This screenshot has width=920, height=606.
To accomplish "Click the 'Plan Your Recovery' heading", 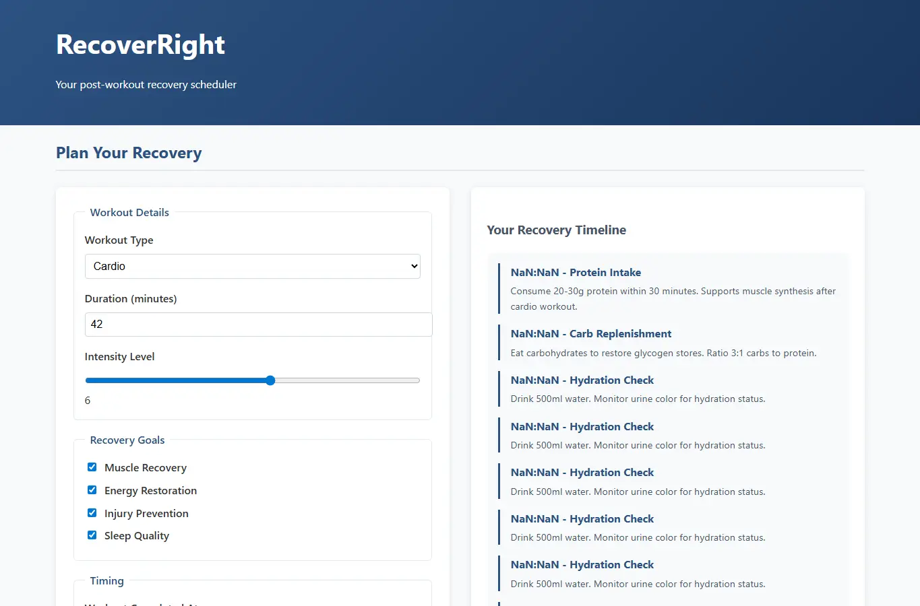I will point(129,153).
